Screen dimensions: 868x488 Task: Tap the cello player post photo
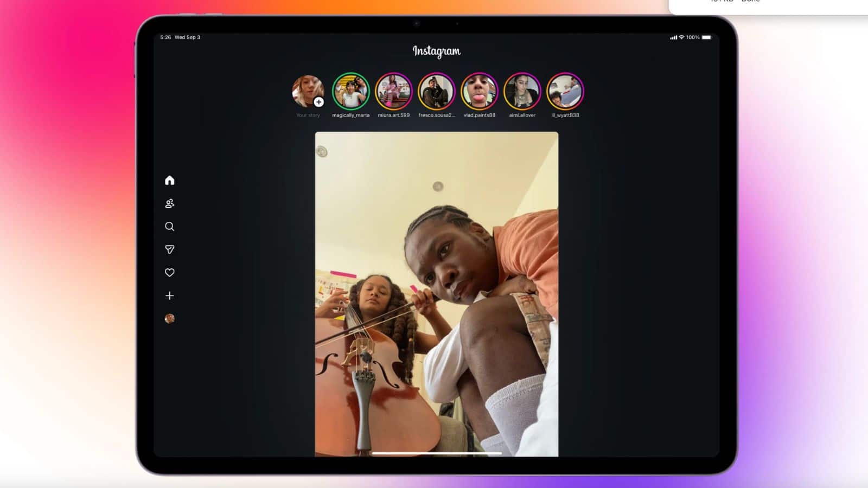click(436, 294)
